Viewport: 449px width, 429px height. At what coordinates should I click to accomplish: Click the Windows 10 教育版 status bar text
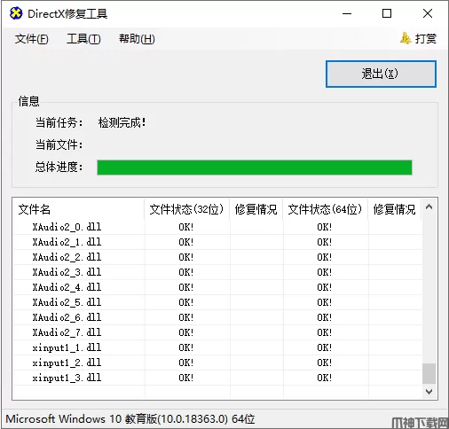tap(130, 419)
